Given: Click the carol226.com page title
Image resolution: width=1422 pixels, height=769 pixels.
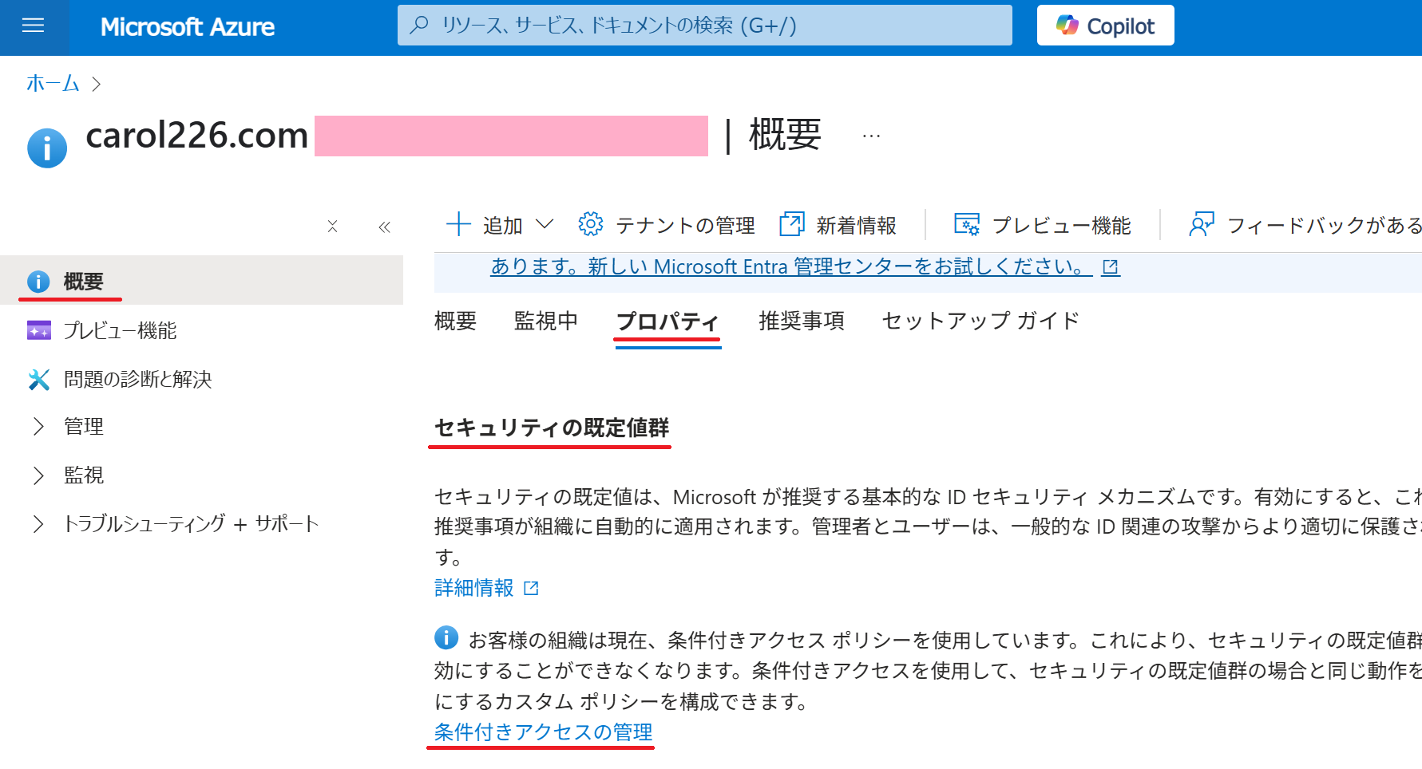Looking at the screenshot, I should point(197,135).
